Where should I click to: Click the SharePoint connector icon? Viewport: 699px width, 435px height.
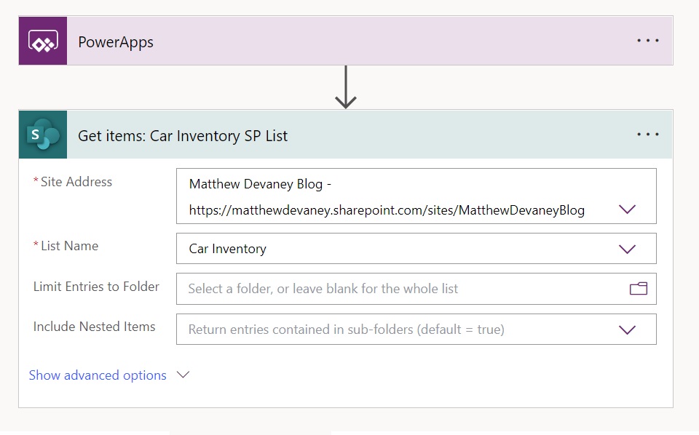point(43,135)
